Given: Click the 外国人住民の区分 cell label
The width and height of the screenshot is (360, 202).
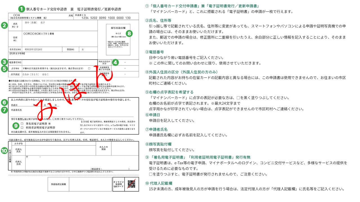Looking at the screenshot, I should pos(104,62).
